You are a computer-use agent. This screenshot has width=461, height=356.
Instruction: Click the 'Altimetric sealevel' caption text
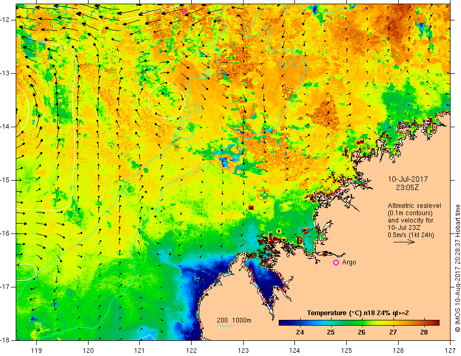[414, 206]
